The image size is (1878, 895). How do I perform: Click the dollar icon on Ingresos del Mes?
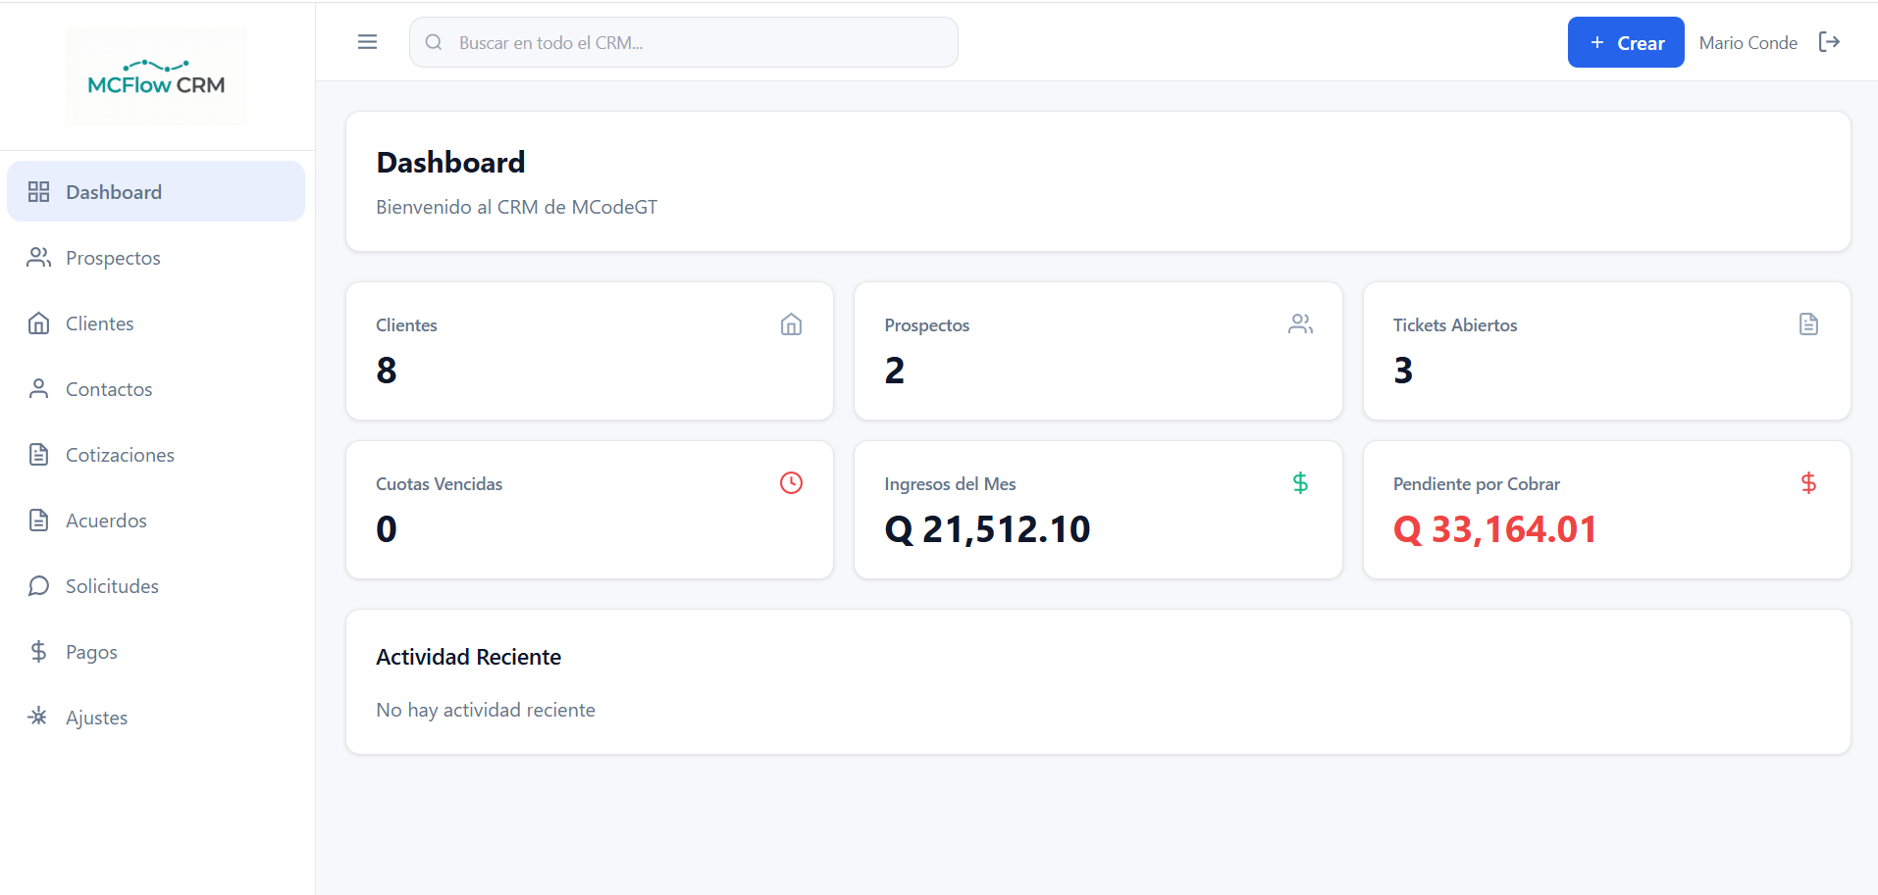pos(1299,482)
